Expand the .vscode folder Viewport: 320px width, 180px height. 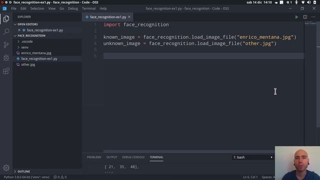point(18,41)
